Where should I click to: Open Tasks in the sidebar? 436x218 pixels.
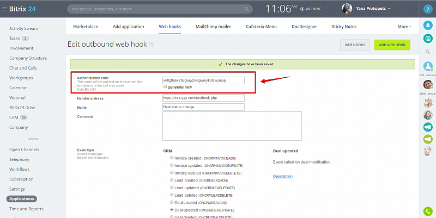click(15, 38)
